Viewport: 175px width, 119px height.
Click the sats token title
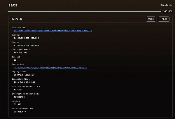[x=13, y=5]
